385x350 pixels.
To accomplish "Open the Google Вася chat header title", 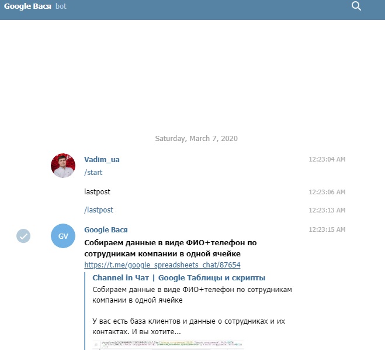I will coord(27,6).
